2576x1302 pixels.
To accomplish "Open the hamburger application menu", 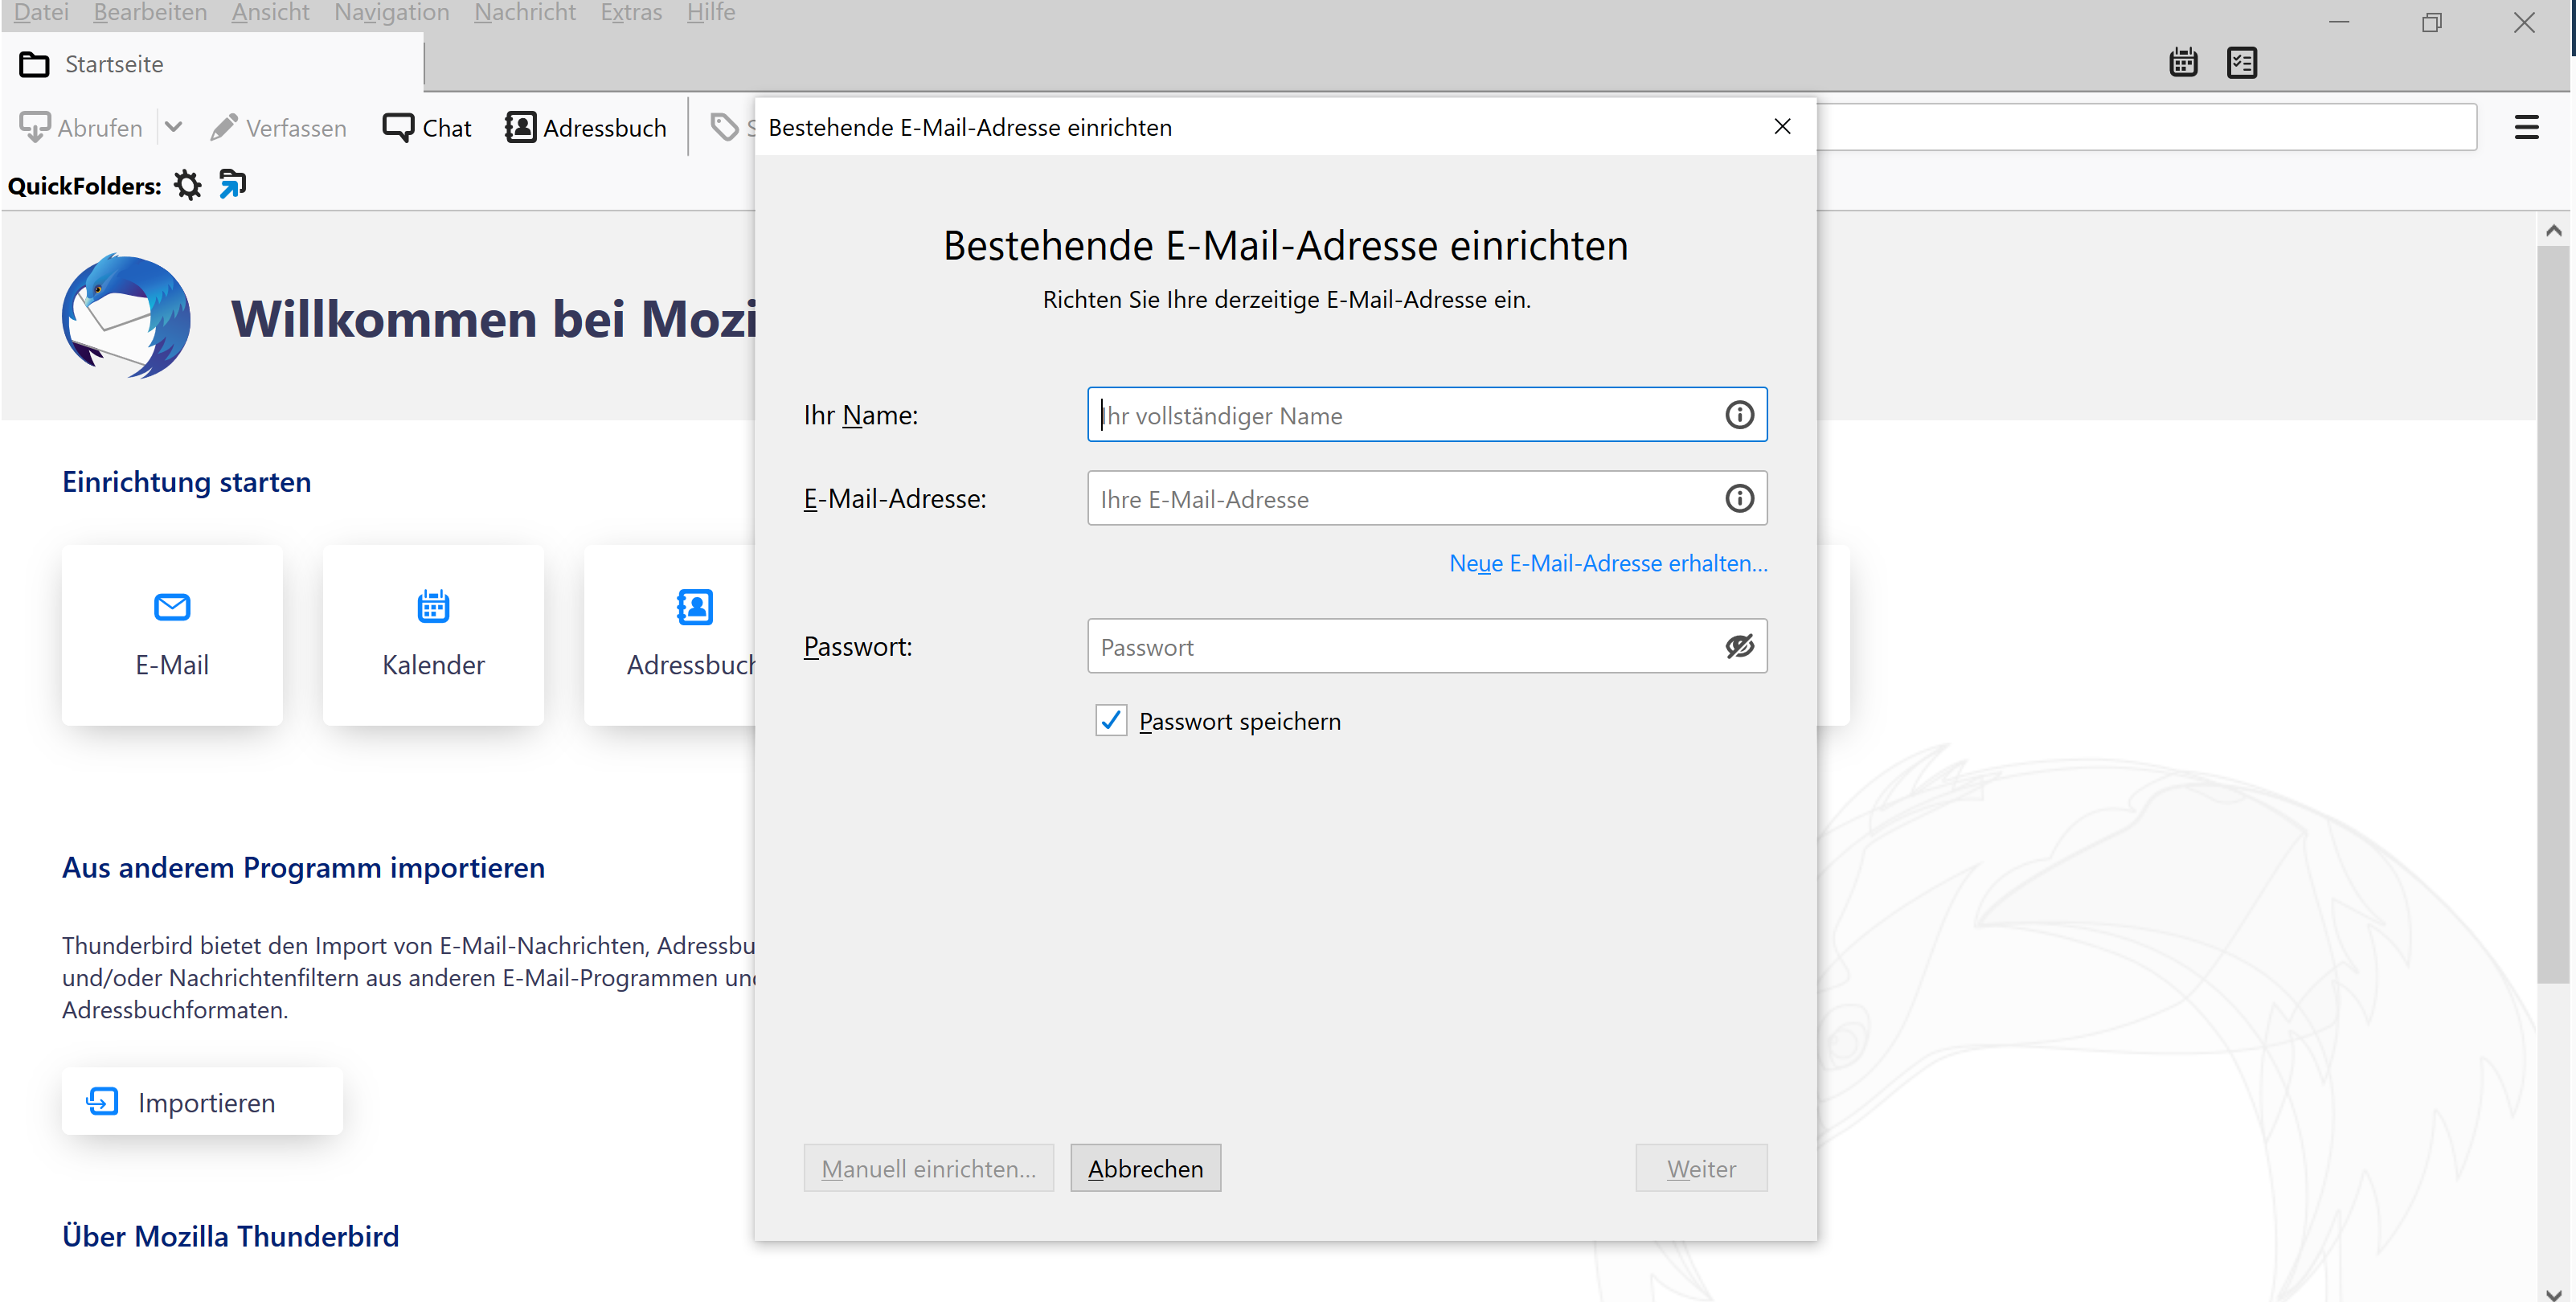I will [2526, 127].
